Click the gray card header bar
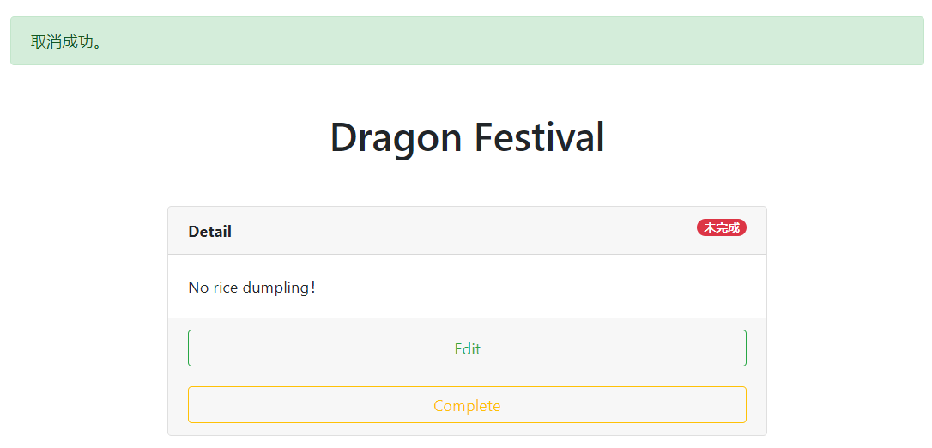 (x=467, y=231)
